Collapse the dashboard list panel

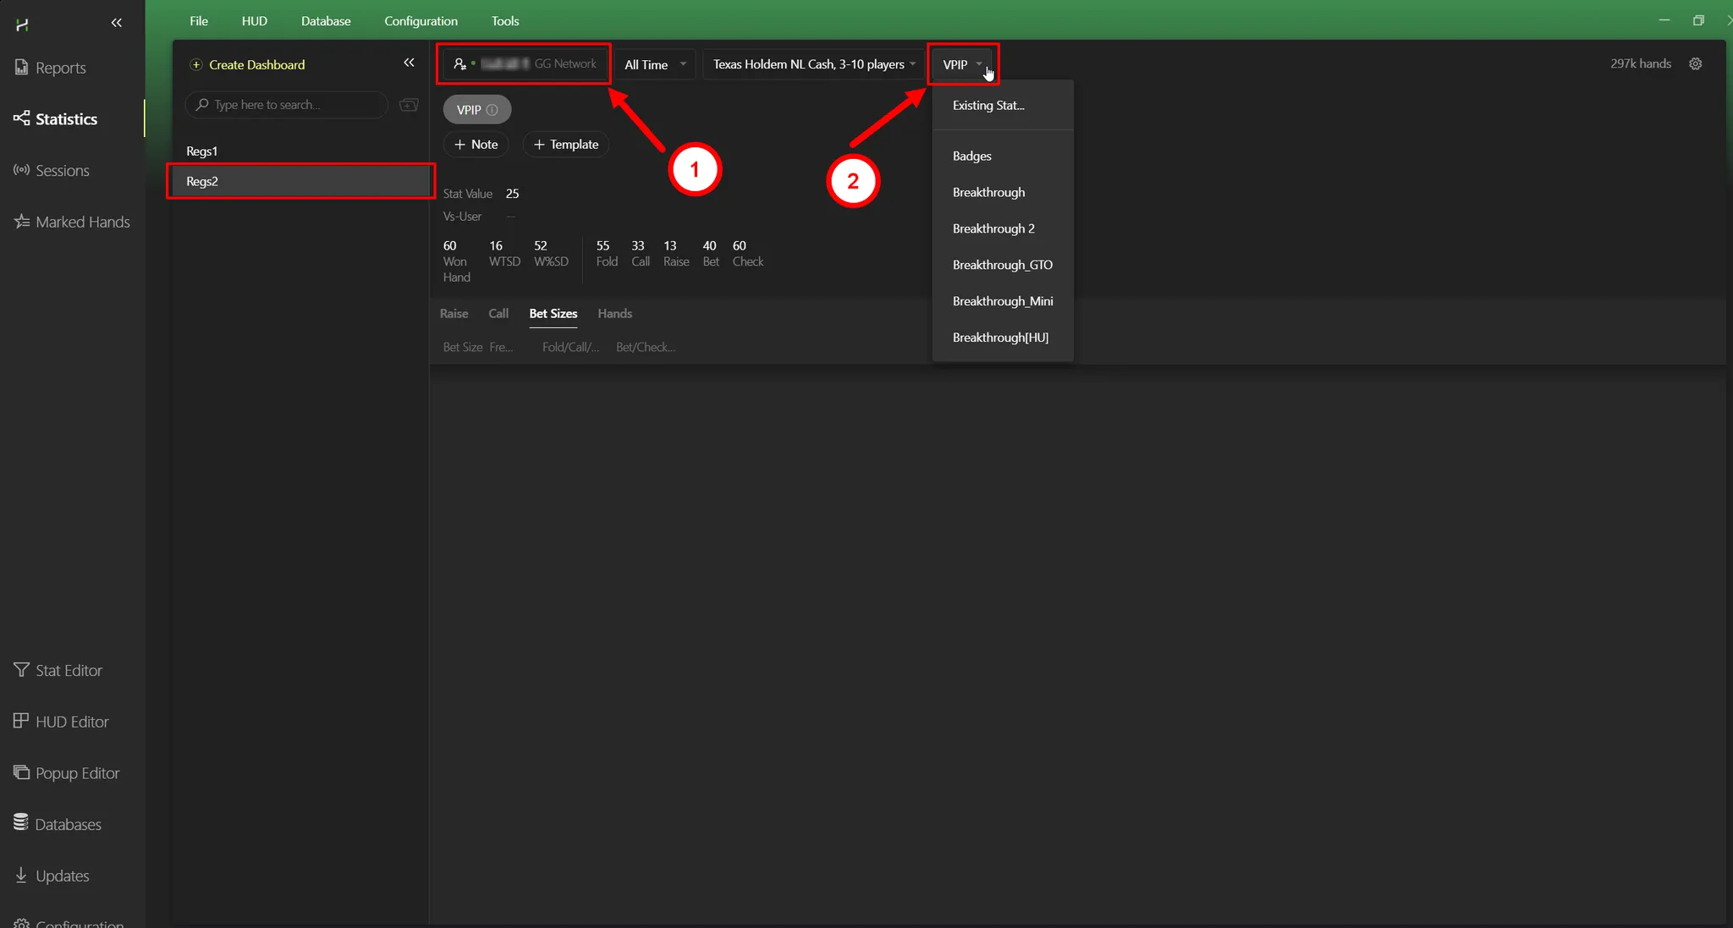click(x=410, y=63)
